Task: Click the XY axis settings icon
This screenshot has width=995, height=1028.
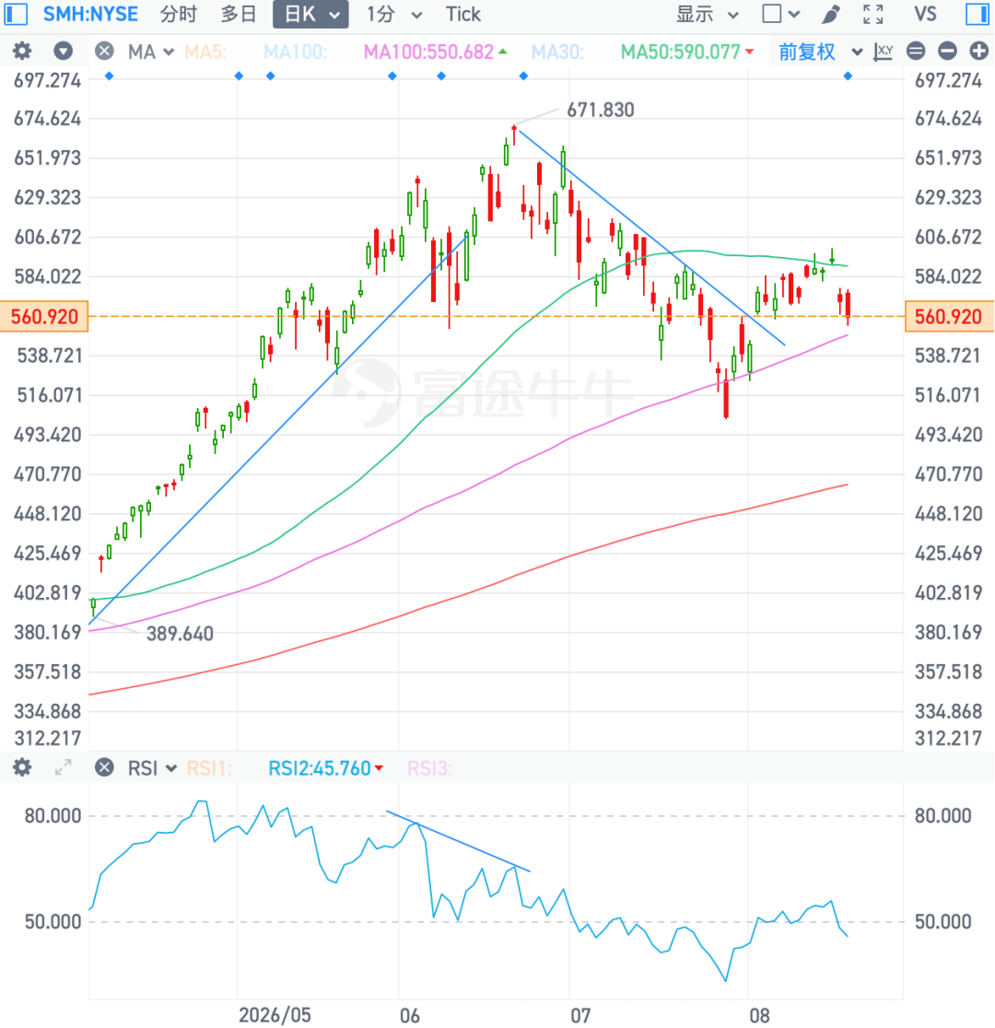Action: pyautogui.click(x=884, y=52)
